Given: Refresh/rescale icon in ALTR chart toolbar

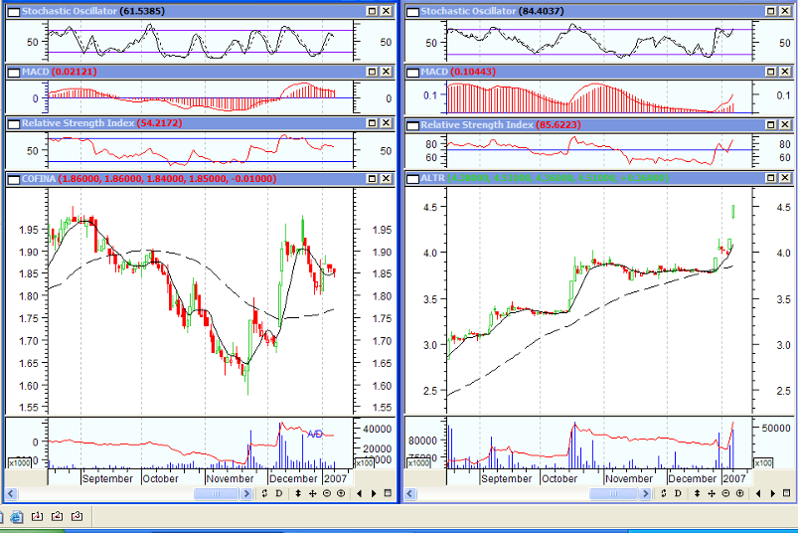Looking at the screenshot, I should coord(664,493).
